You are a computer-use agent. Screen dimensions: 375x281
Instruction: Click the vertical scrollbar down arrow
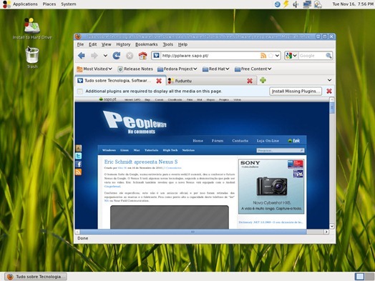click(332, 226)
